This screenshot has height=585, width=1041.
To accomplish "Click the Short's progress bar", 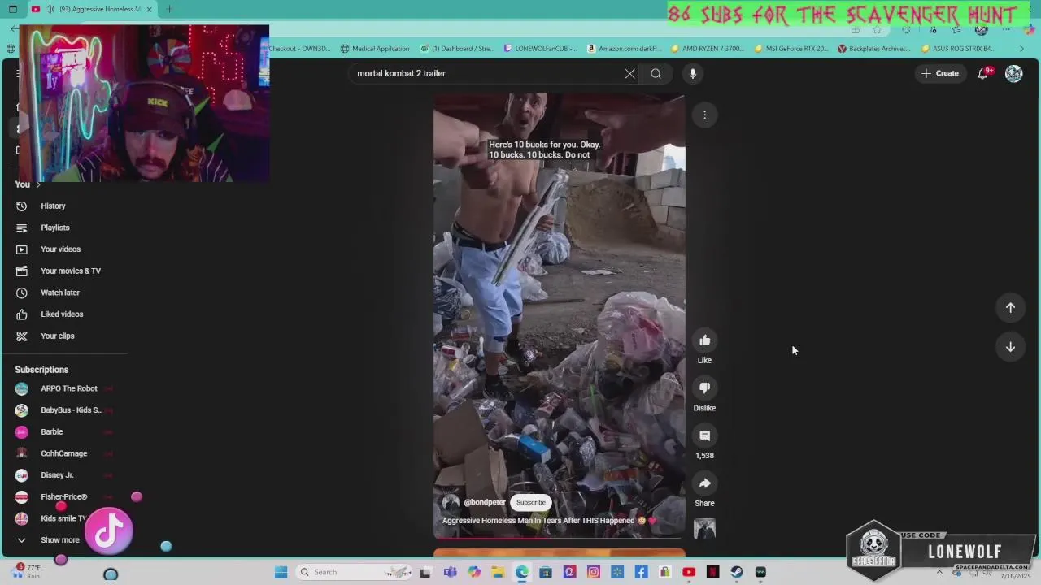I will pyautogui.click(x=559, y=537).
